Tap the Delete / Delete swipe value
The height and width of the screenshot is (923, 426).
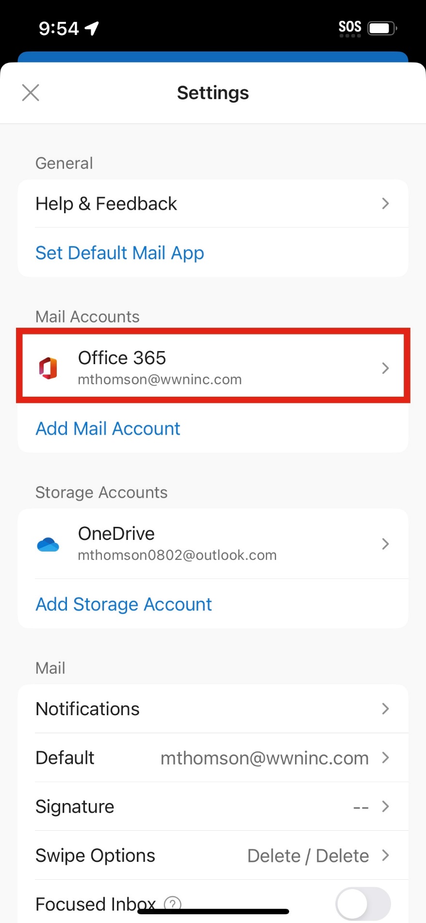coord(308,856)
